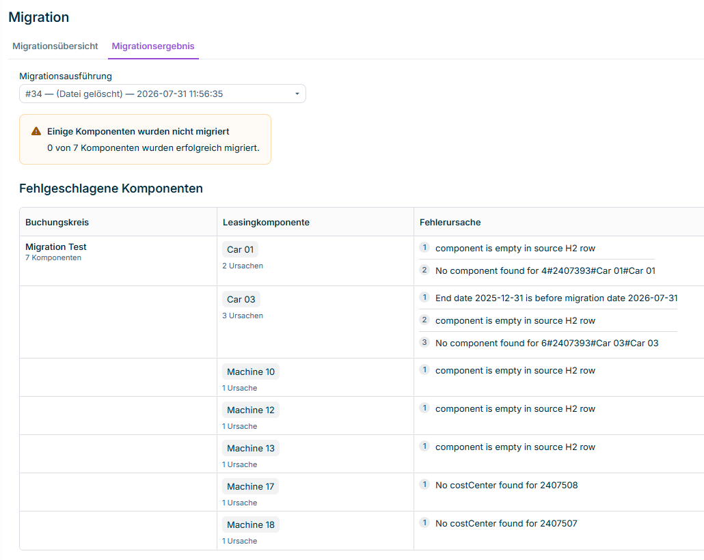Viewport: 704px width, 560px height.
Task: Click number 1 badge in Car 01 row
Action: click(424, 247)
